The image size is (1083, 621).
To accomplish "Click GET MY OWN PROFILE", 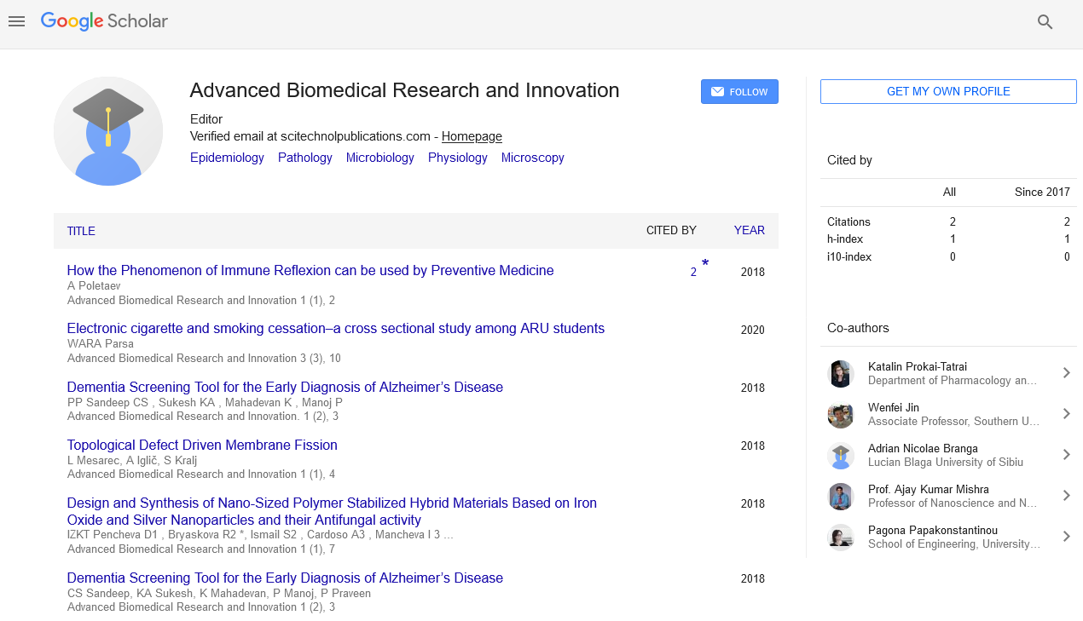I will click(947, 91).
